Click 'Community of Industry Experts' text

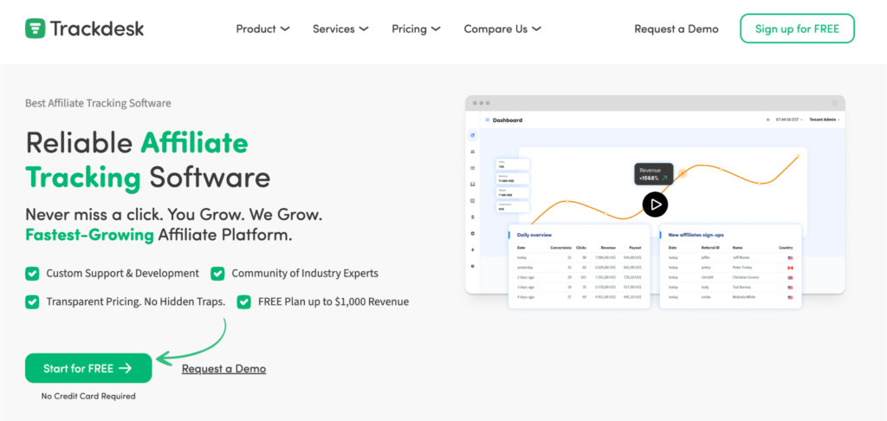click(305, 274)
